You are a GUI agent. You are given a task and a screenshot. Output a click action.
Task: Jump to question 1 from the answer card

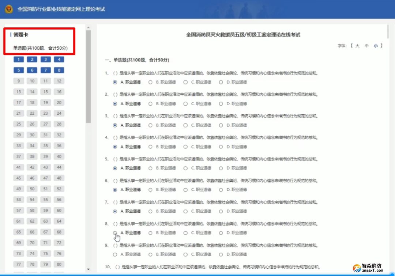[19, 59]
